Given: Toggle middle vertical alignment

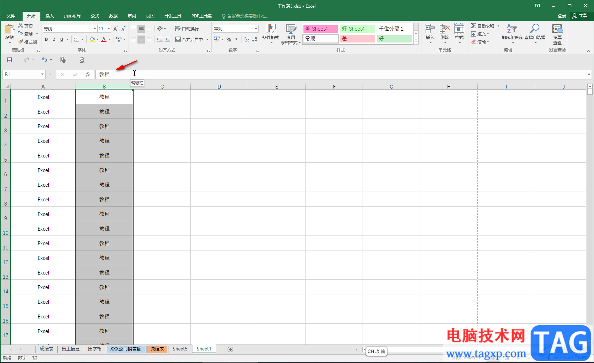Looking at the screenshot, I should pyautogui.click(x=141, y=29).
